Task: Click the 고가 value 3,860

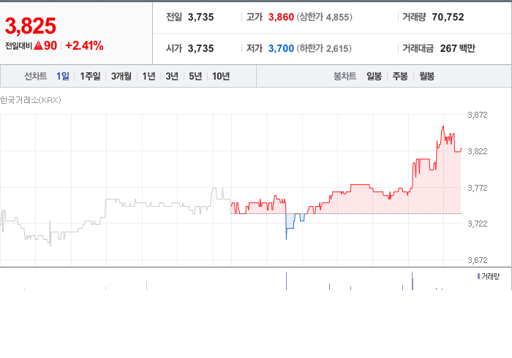Action: [x=281, y=17]
